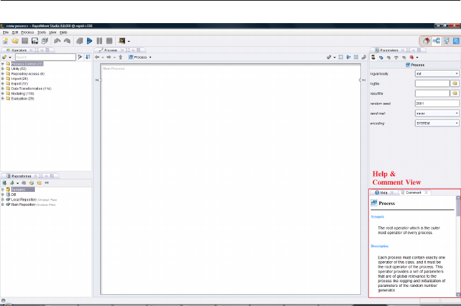Toggle expert mode in Parameters toolbar
Screen dimensions: 461x306
(373, 57)
